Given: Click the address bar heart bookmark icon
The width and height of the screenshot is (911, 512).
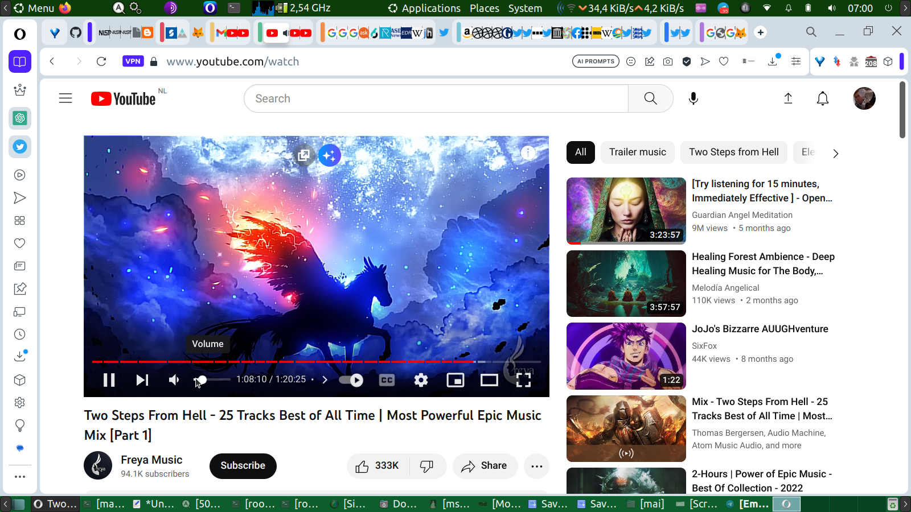Looking at the screenshot, I should click(724, 61).
